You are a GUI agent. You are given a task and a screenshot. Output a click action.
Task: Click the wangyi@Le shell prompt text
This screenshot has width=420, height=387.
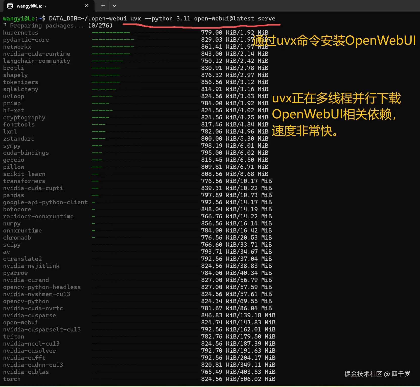tap(19, 18)
